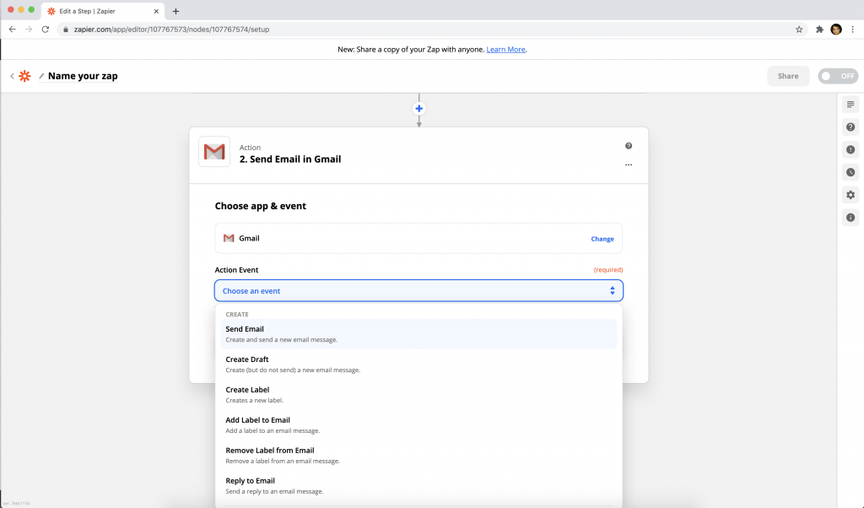
Task: Click the Choose app & event heading
Action: [x=260, y=206]
